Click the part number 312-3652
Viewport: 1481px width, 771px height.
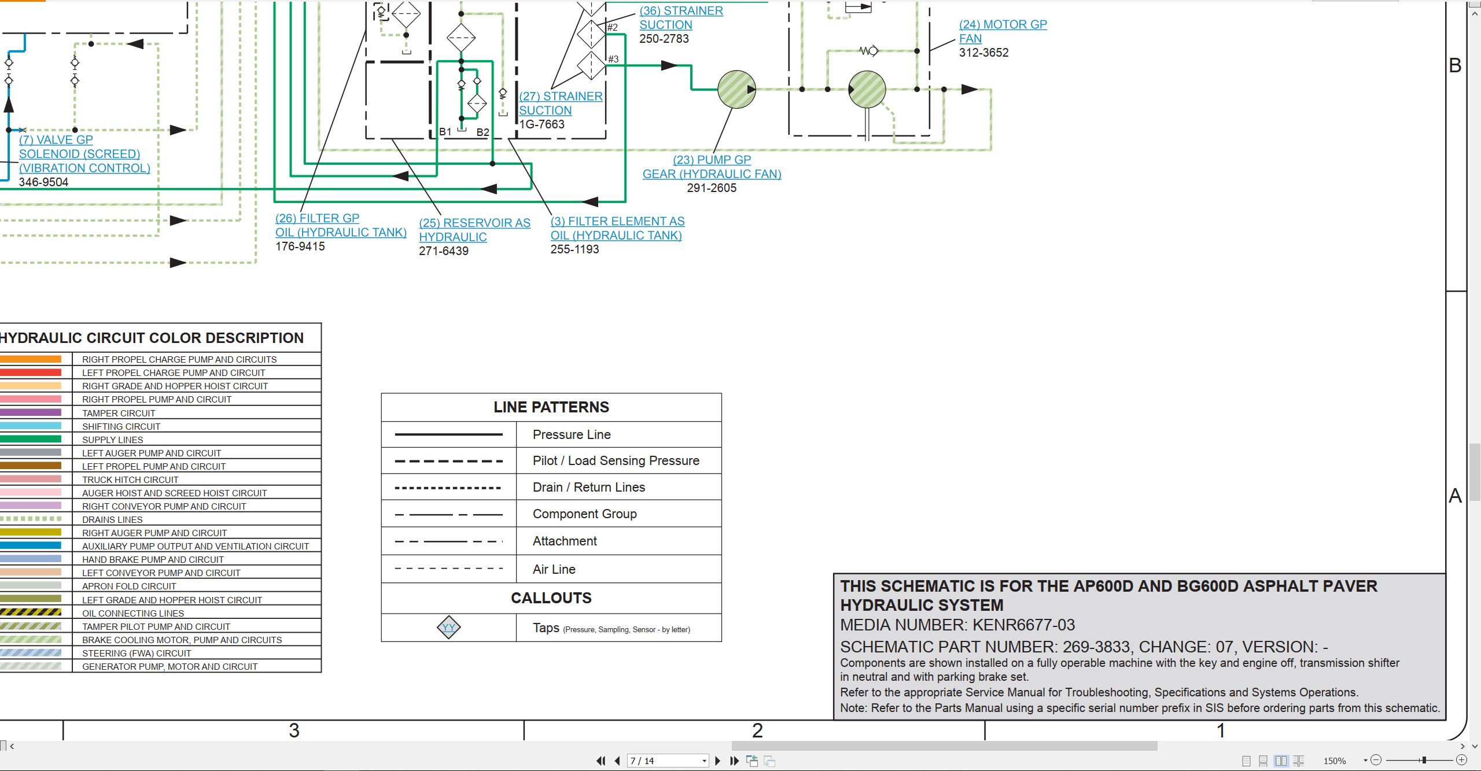pos(983,53)
